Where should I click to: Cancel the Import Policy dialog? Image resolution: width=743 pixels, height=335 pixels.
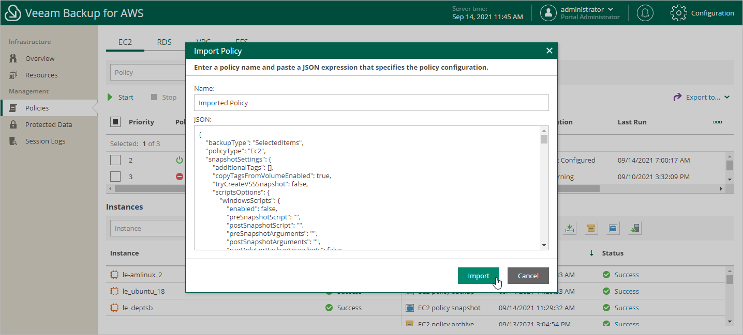click(528, 276)
